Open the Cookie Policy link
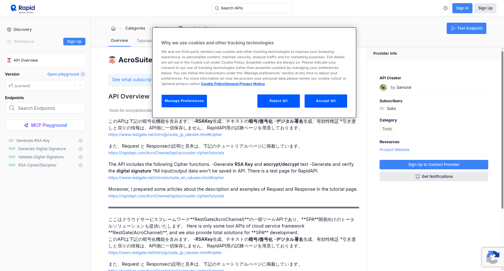 coord(213,84)
